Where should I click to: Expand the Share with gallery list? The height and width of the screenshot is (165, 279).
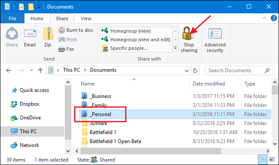(x=175, y=48)
